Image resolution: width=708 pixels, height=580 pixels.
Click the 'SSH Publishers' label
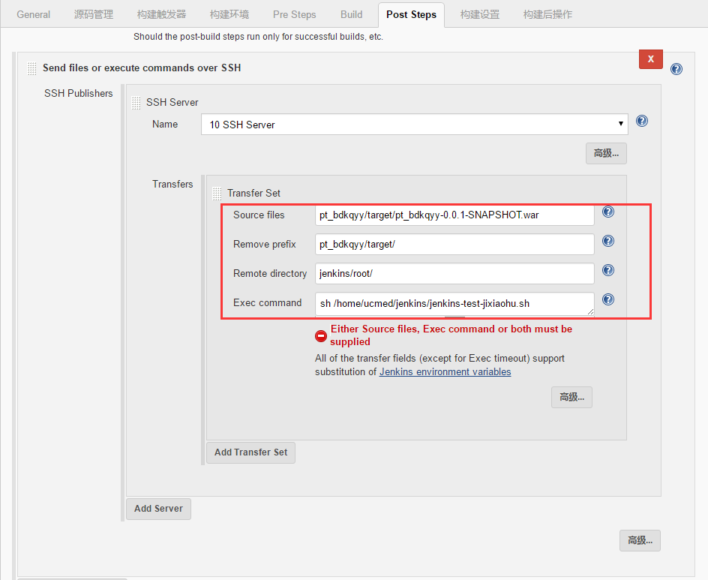point(79,94)
